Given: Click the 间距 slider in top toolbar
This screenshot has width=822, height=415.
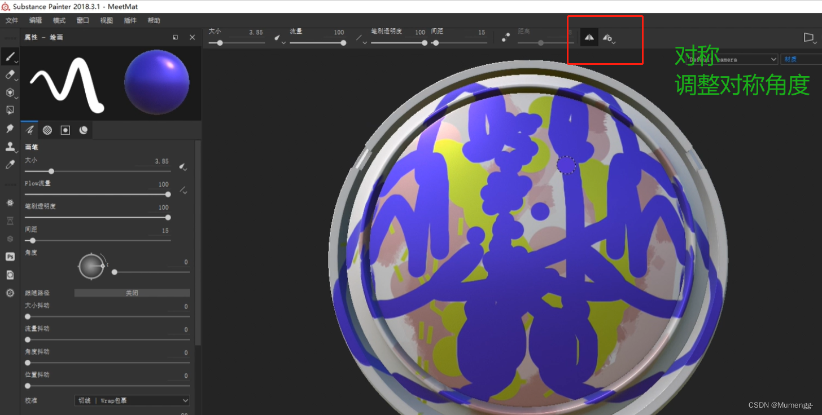Looking at the screenshot, I should tap(459, 43).
